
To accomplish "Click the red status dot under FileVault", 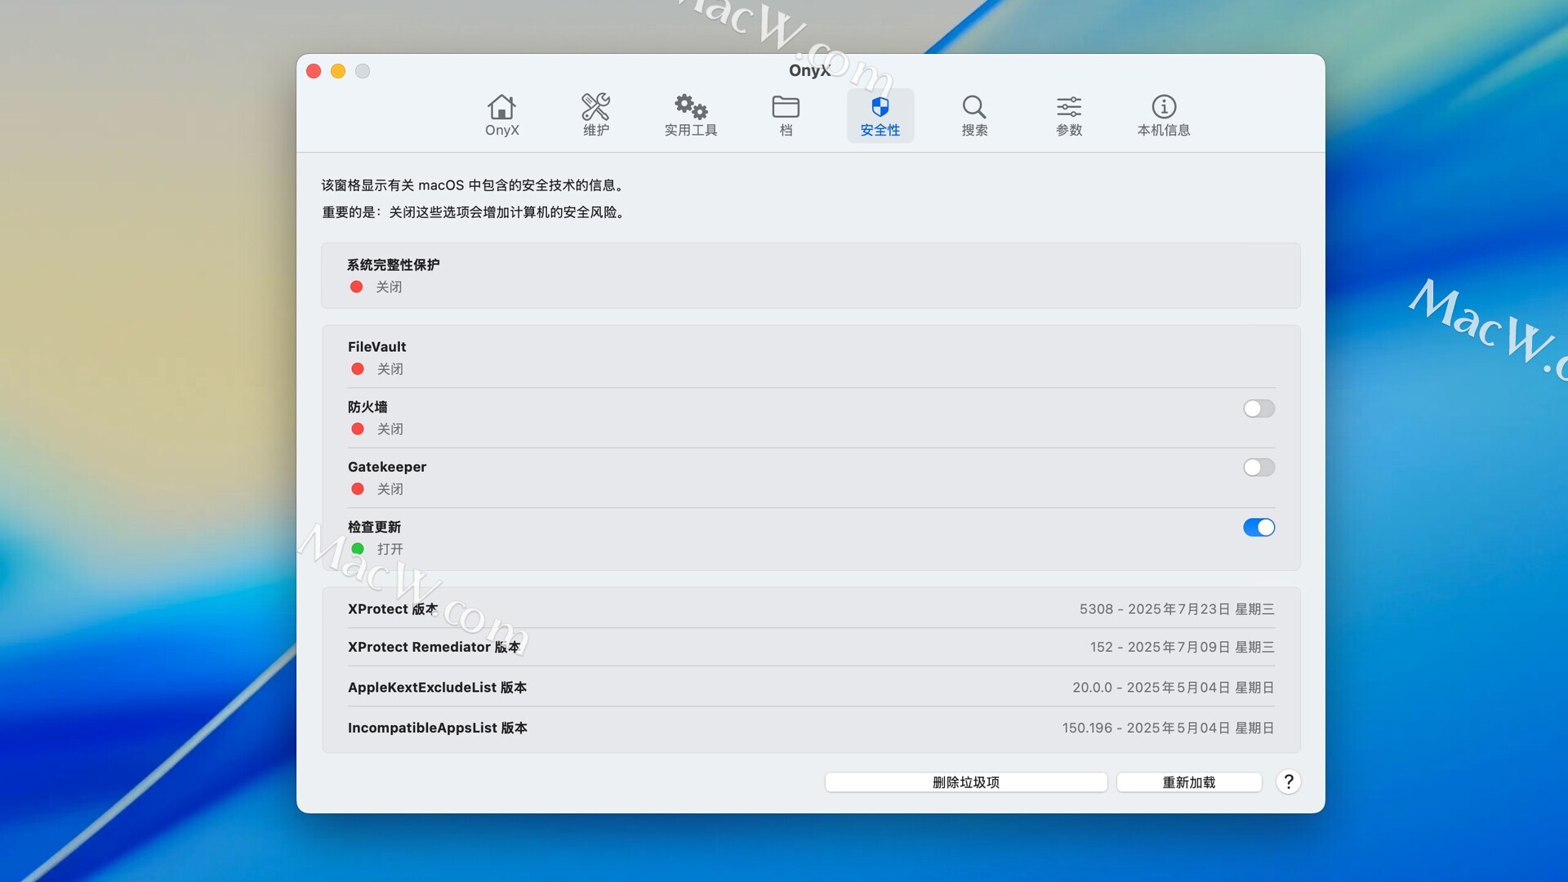I will click(x=357, y=369).
